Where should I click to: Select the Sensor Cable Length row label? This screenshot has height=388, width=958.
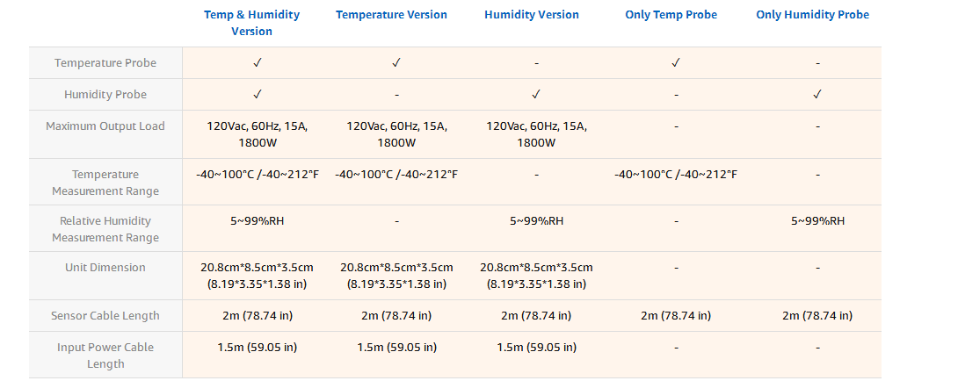click(105, 316)
